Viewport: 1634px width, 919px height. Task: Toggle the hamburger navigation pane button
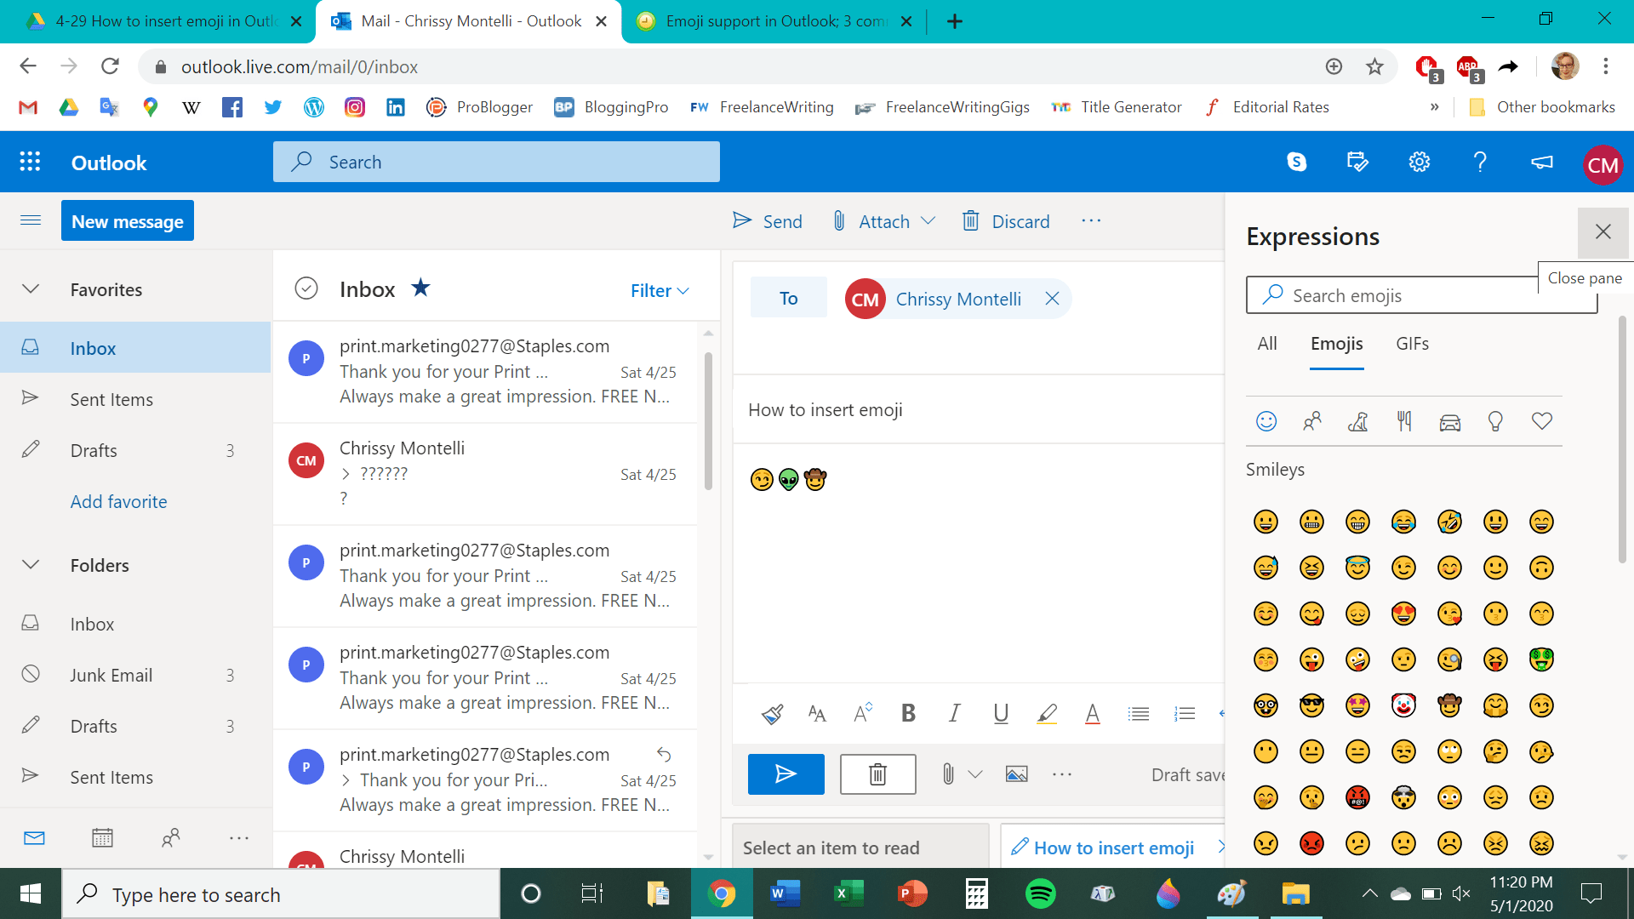point(31,220)
